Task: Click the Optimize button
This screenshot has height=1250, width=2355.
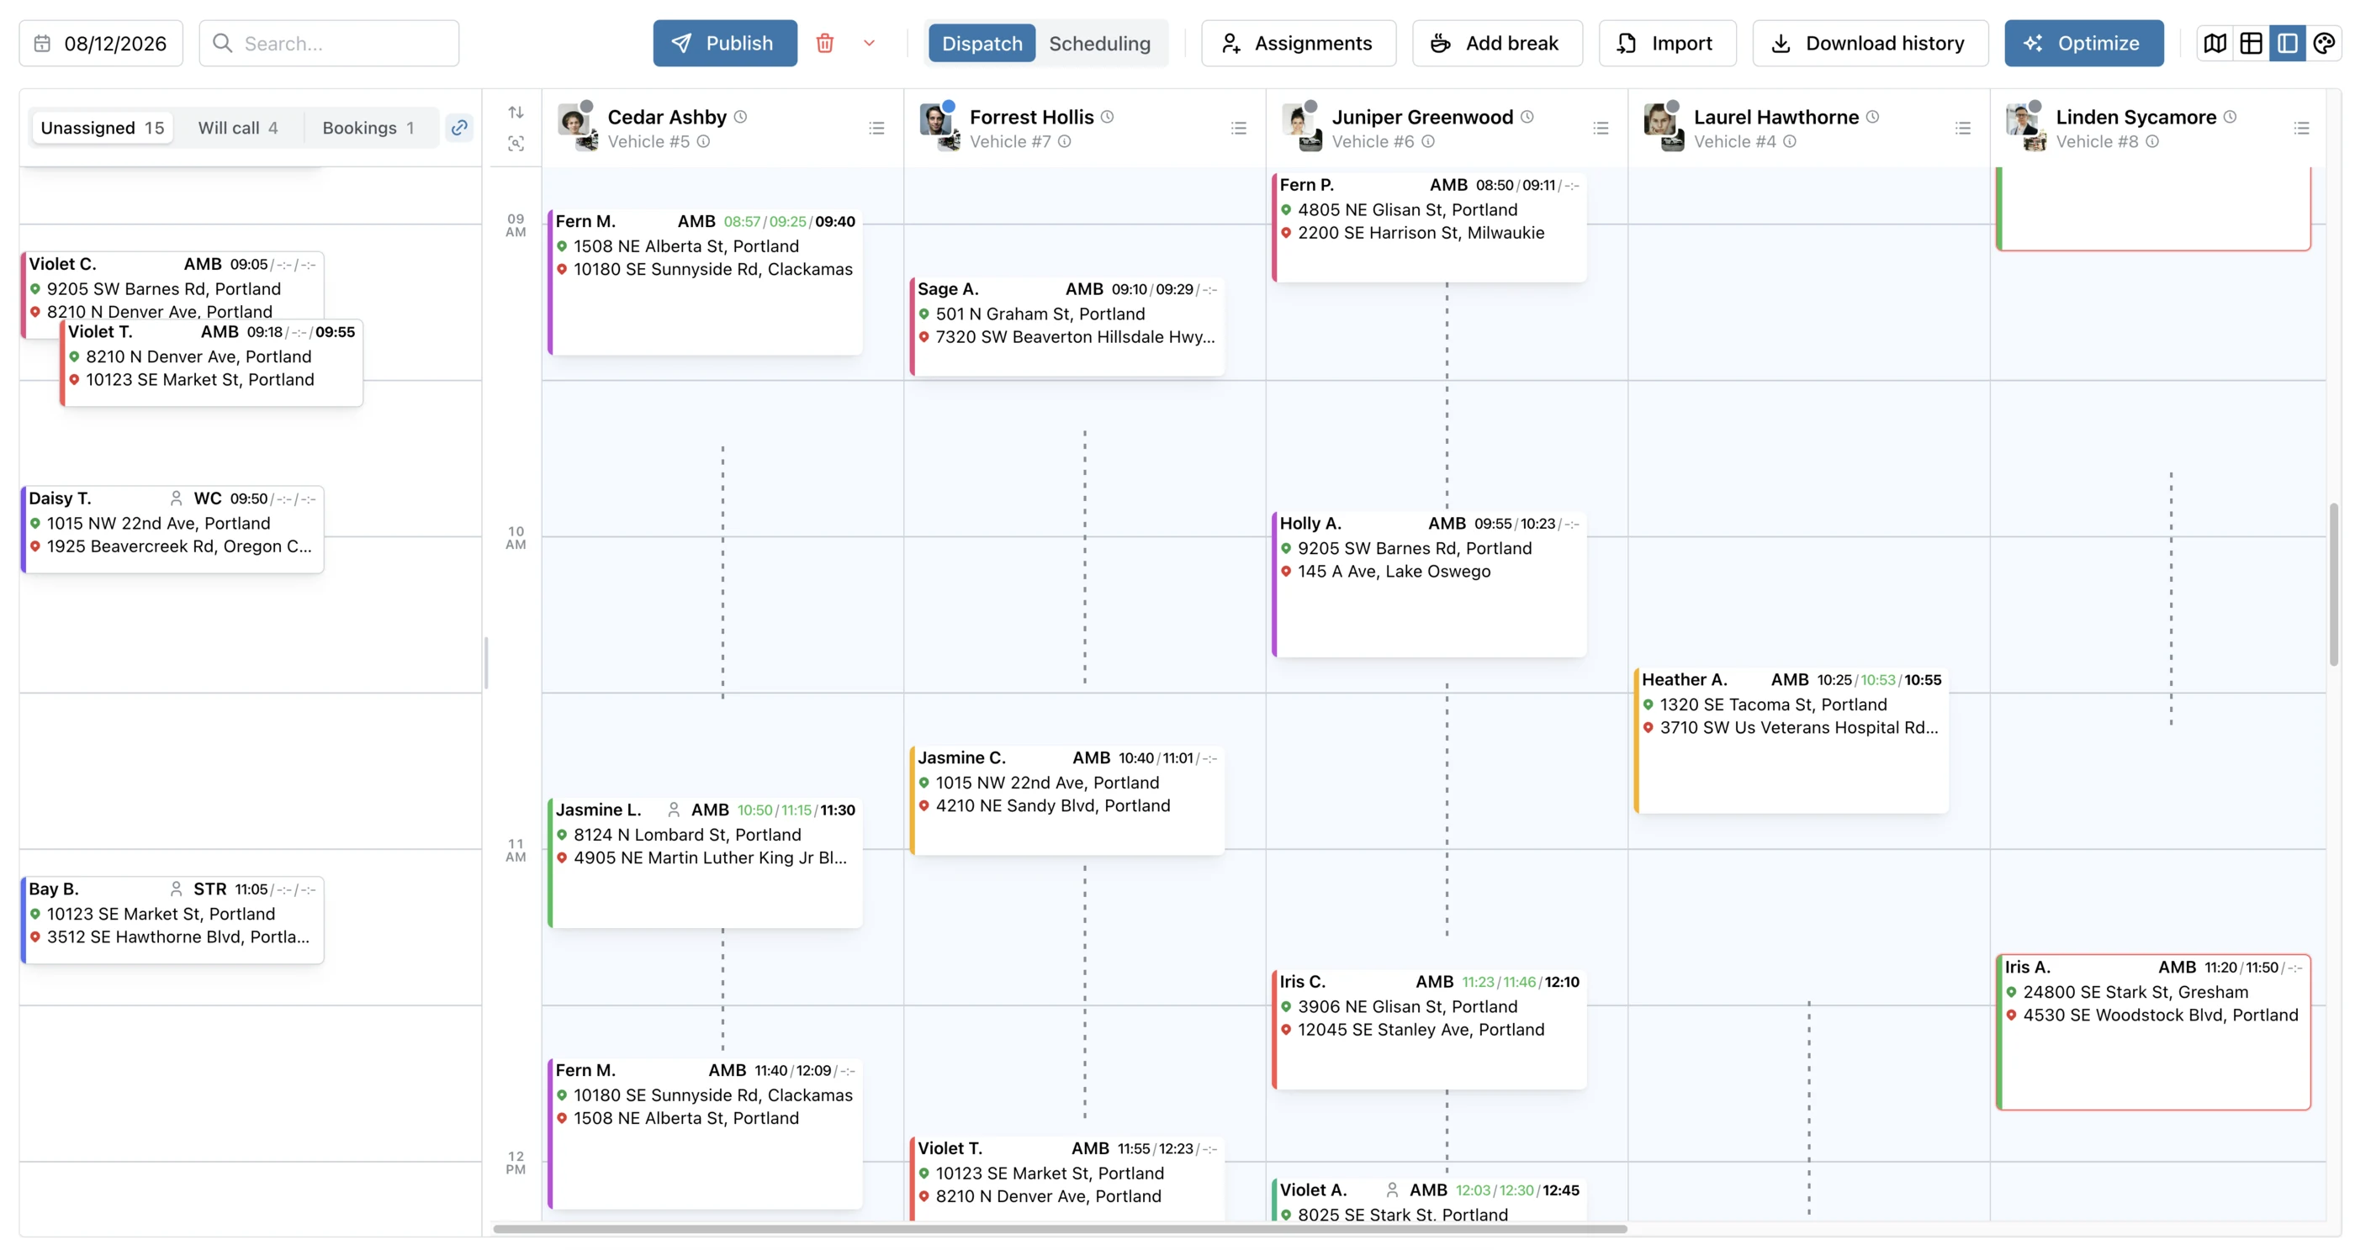Action: click(2083, 43)
